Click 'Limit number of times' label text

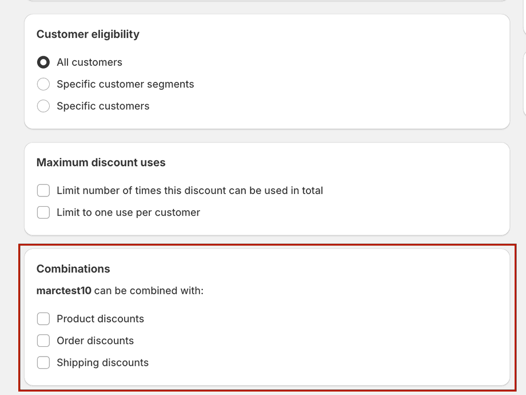pyautogui.click(x=189, y=191)
